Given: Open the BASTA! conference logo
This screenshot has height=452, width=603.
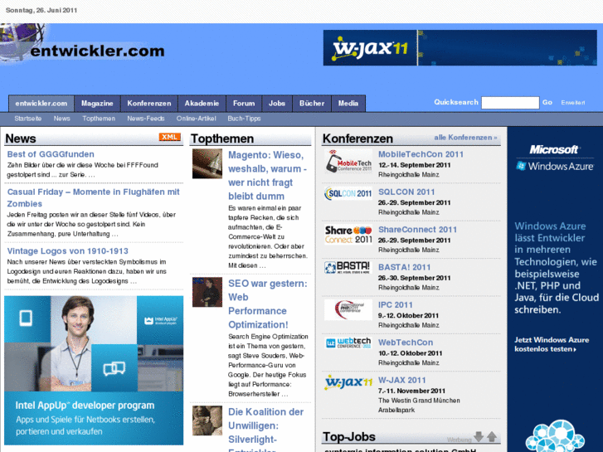Looking at the screenshot, I should [348, 267].
